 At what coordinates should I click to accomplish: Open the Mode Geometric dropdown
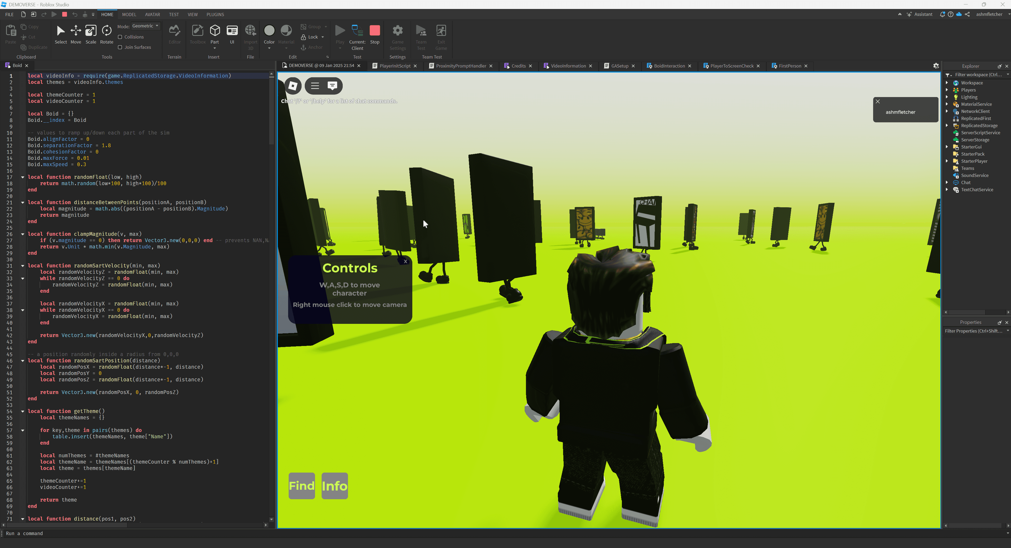click(145, 26)
